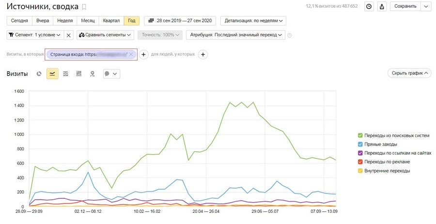Open the 'Детализация: по неделям' dropdown
Screen dimensions: 436x224
click(253, 21)
